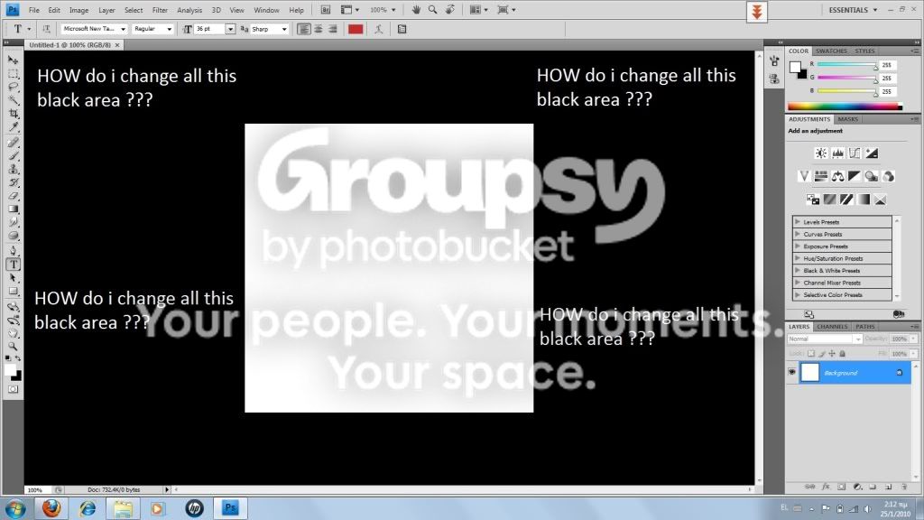Launch Bridge from the application bar
Screen dimensions: 924x520
pos(325,10)
